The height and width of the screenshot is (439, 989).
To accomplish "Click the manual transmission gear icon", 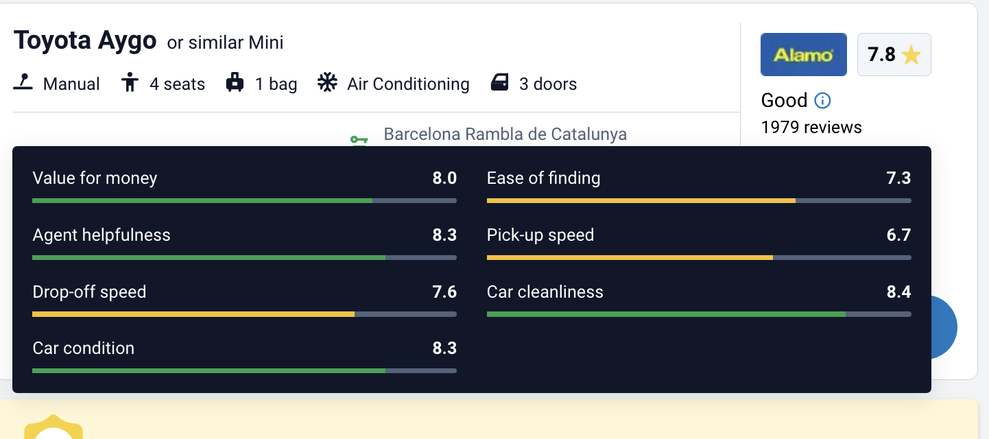I will 23,84.
